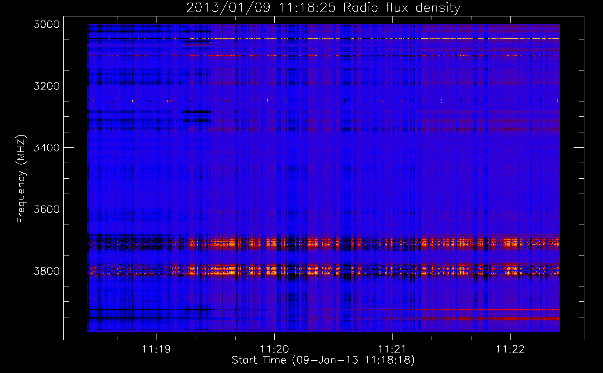Click the 11:21 time axis label
The width and height of the screenshot is (603, 373).
coord(392,350)
